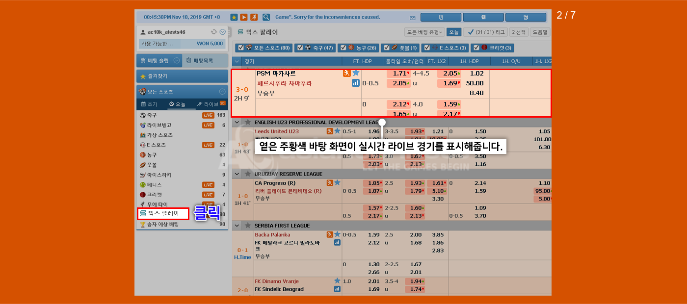The height and width of the screenshot is (304, 687).
Task: Favorite the CA Progreso (R) match star
Action: (337, 183)
